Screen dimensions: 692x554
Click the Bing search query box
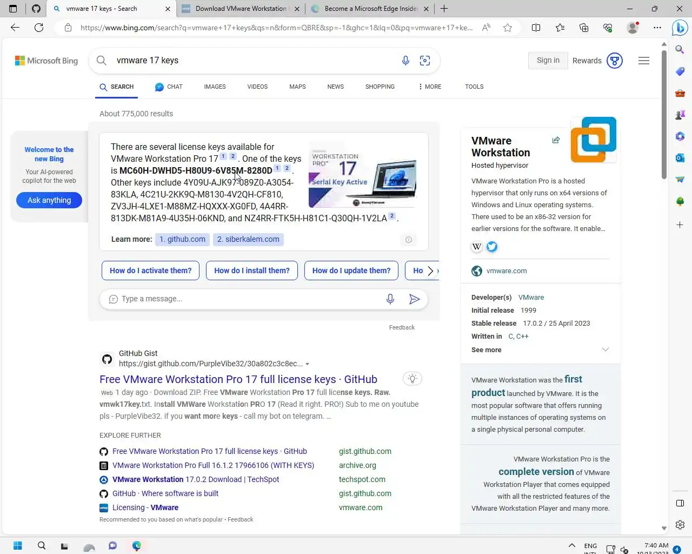tap(254, 61)
